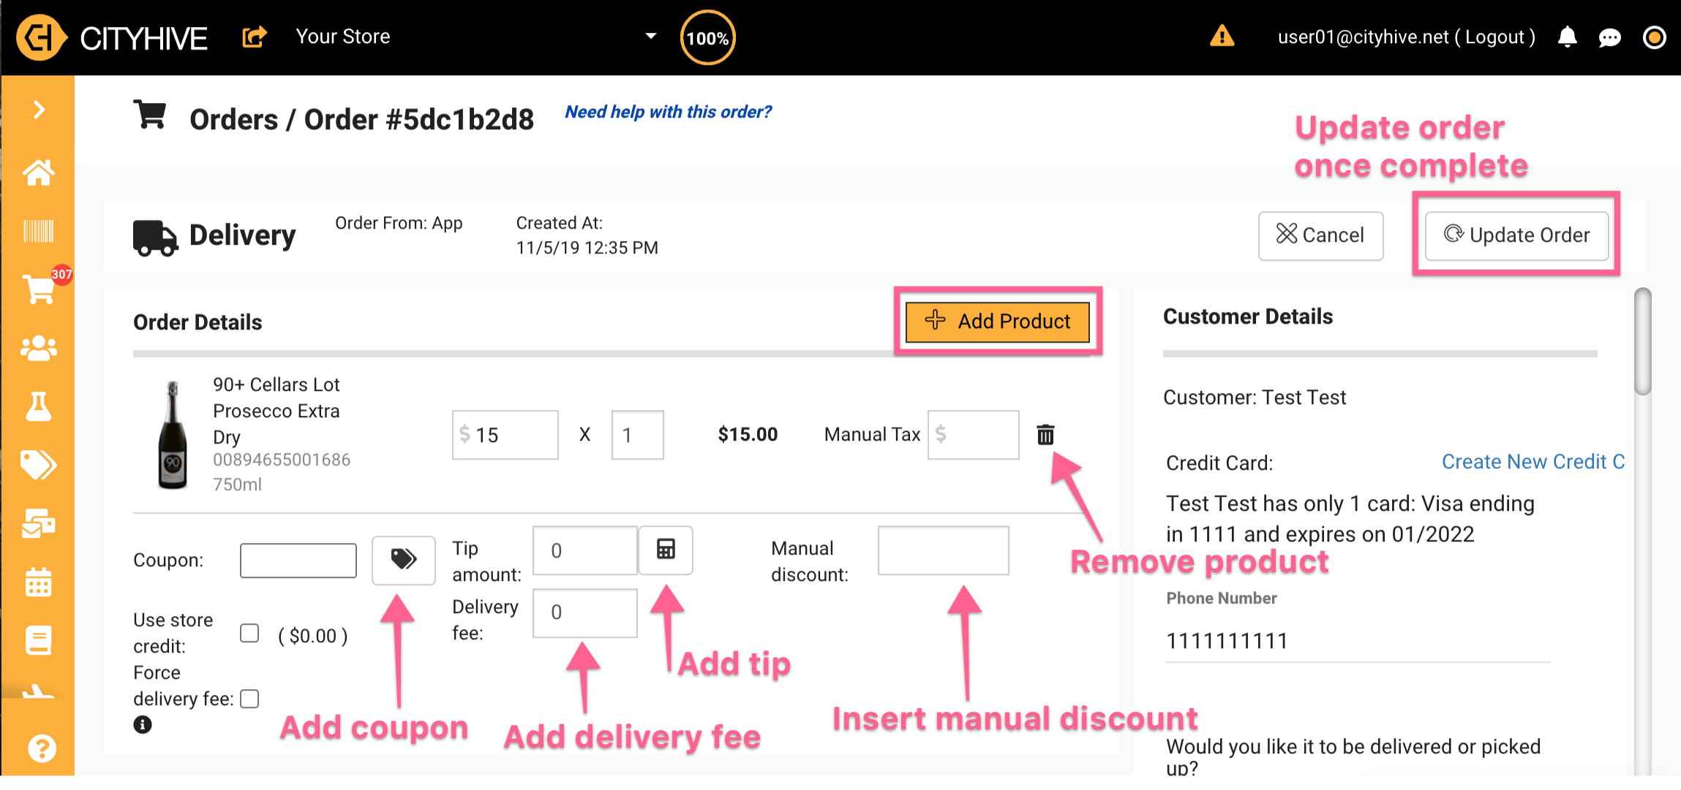Expand the Your Store dropdown
This screenshot has height=790, width=1681.
[x=650, y=36]
